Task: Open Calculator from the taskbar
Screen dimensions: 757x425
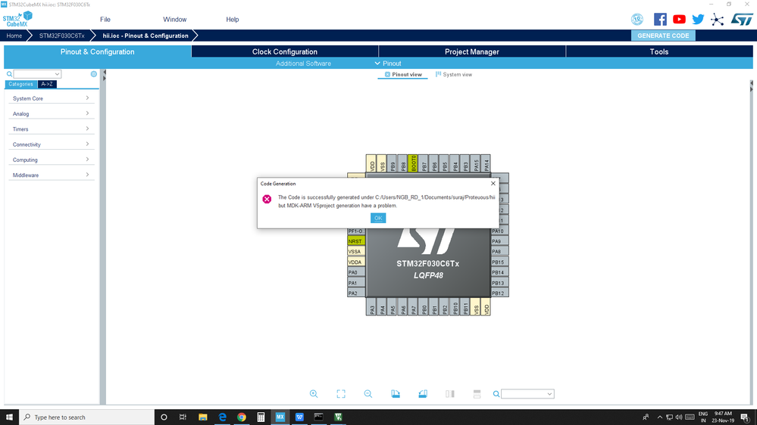Action: [261, 417]
